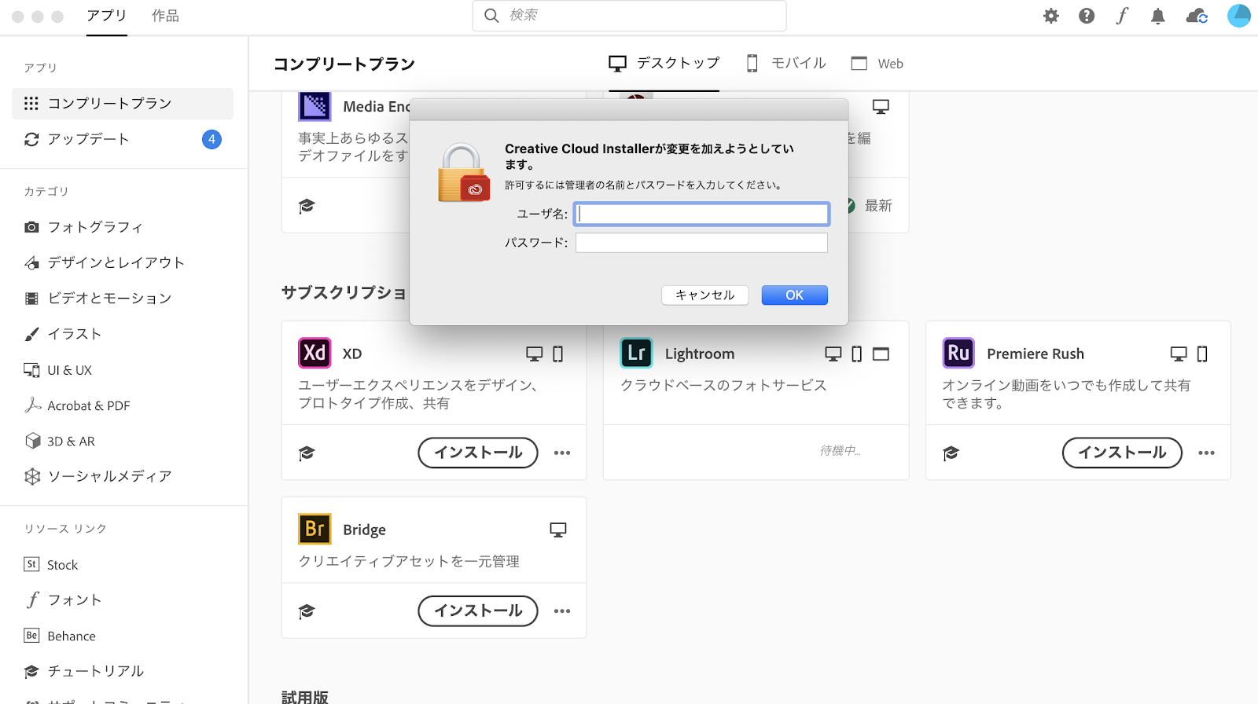Click the cube icon beside 3D & AR
Viewport: 1258px width, 704px height.
click(32, 441)
